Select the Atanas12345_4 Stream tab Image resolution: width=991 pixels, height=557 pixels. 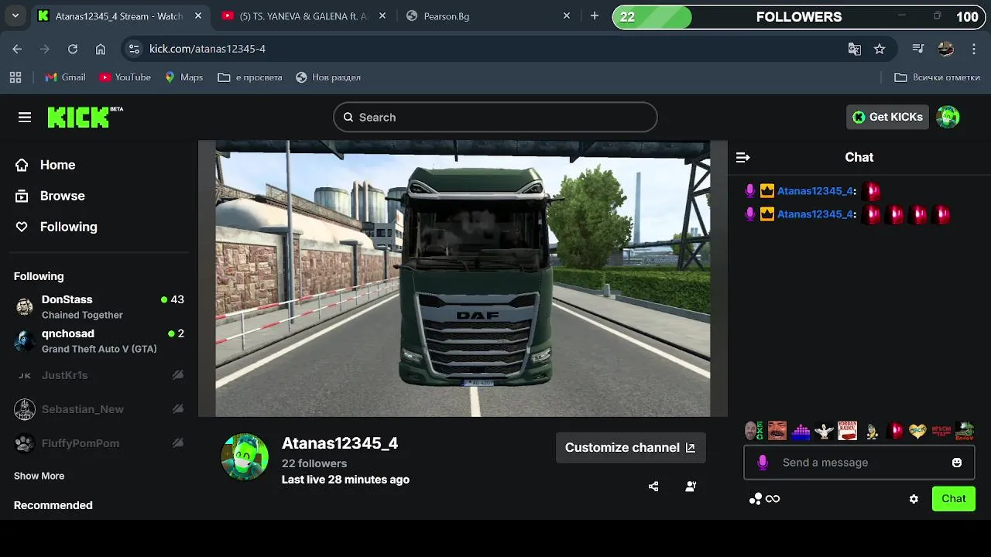pos(120,16)
